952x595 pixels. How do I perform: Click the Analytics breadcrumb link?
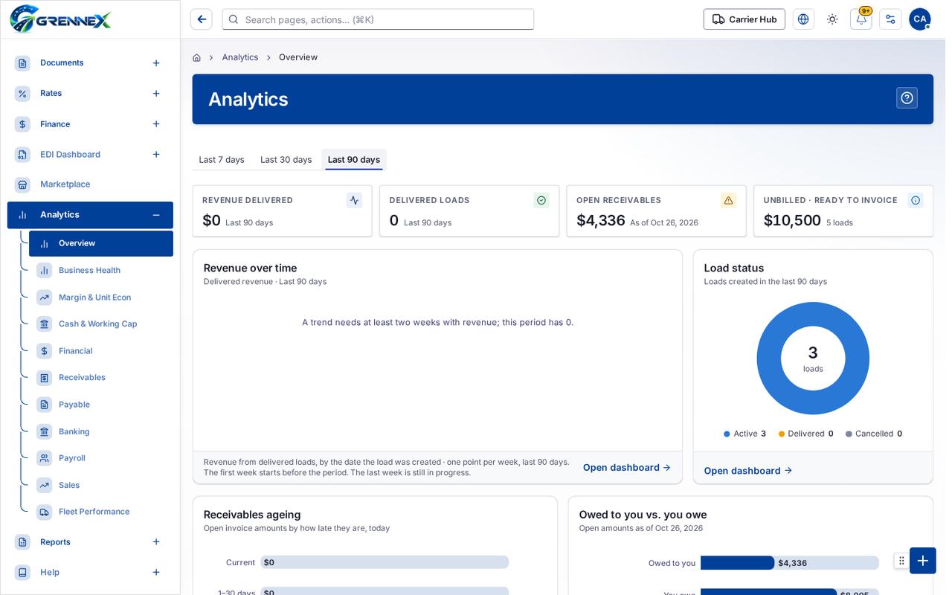click(x=240, y=57)
